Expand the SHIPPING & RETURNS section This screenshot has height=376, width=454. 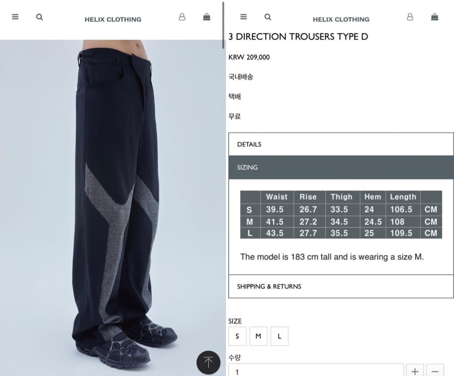pos(341,287)
